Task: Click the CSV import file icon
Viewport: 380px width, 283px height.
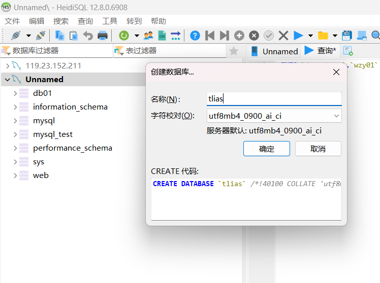Action: pos(162,36)
